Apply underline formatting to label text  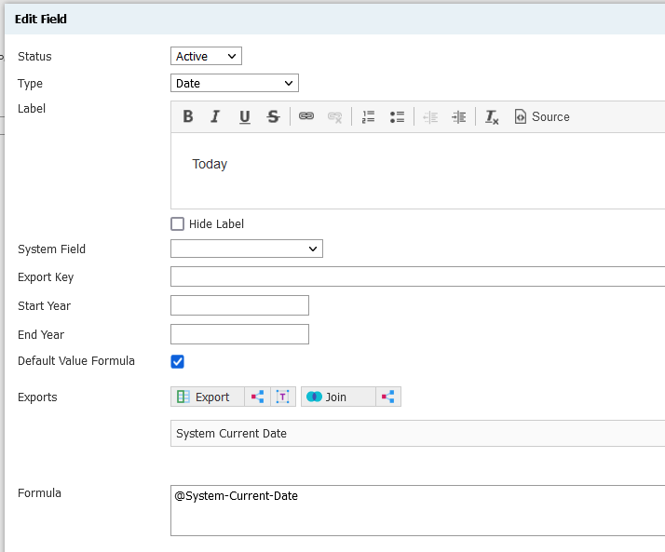coord(244,116)
